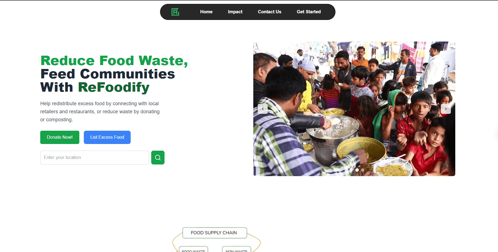The image size is (498, 252).
Task: Click the food distribution carousel photo
Action: coord(354,109)
